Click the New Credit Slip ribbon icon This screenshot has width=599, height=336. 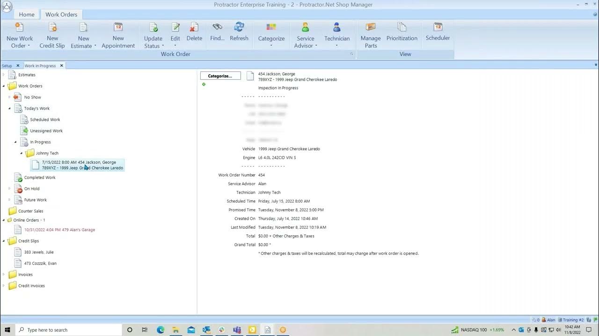52,27
